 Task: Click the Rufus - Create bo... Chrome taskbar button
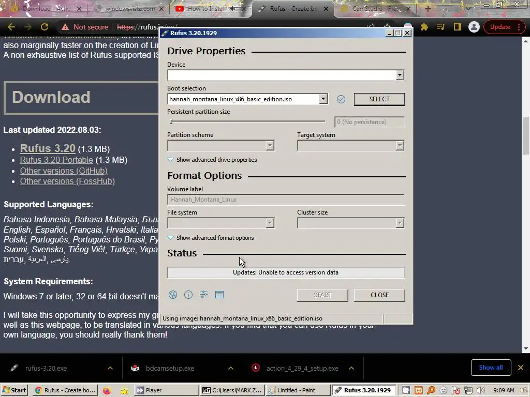click(65, 391)
